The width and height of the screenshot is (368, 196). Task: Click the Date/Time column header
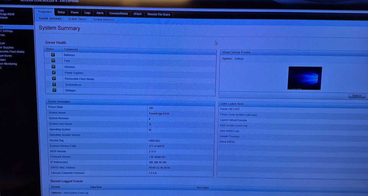coord(96,187)
